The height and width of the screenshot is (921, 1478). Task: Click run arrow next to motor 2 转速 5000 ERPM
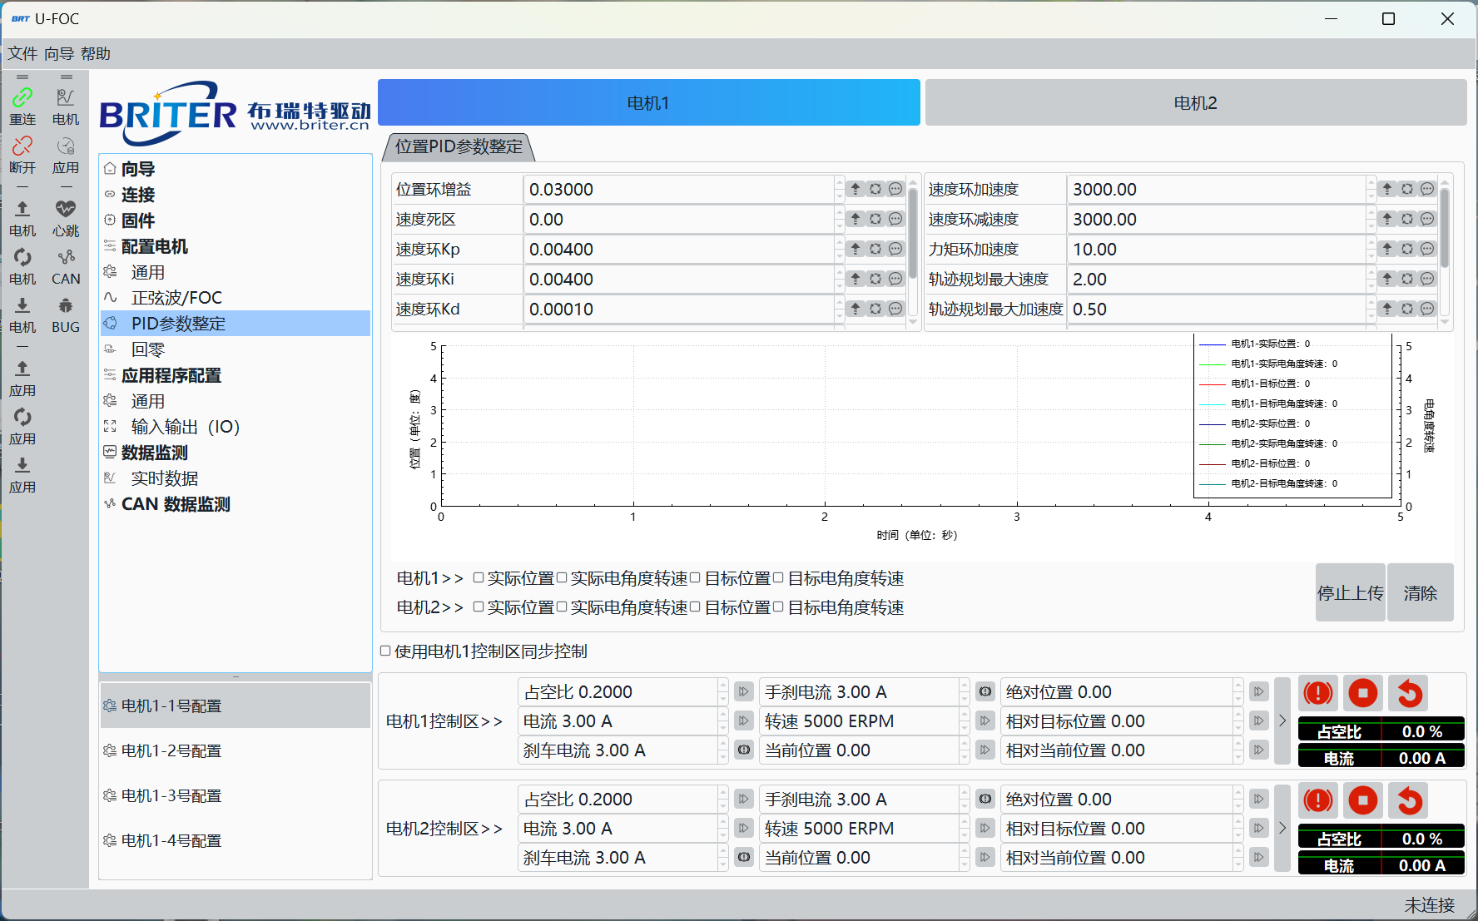985,828
